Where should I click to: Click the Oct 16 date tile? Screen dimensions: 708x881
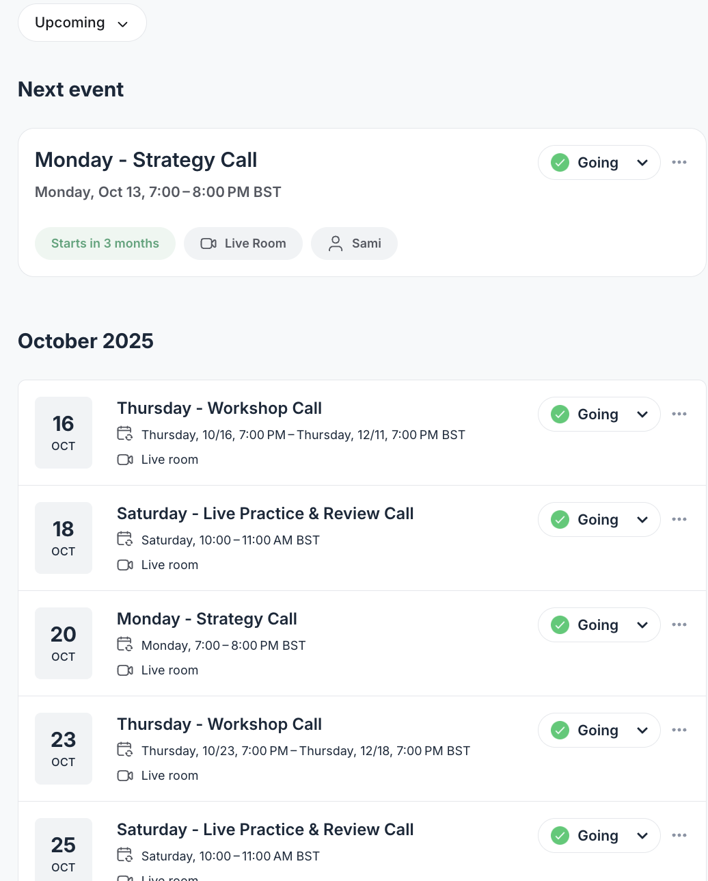[x=64, y=432]
